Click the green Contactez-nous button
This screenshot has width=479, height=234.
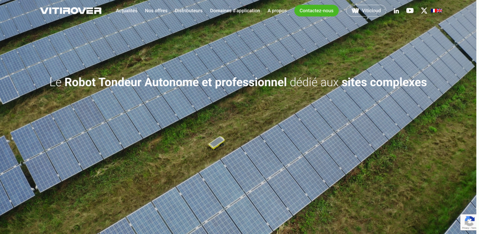click(316, 11)
